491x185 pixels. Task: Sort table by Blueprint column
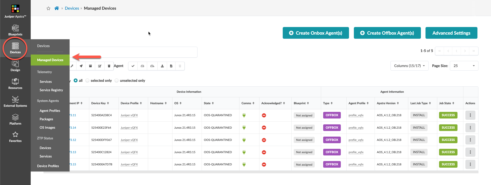tap(301, 103)
